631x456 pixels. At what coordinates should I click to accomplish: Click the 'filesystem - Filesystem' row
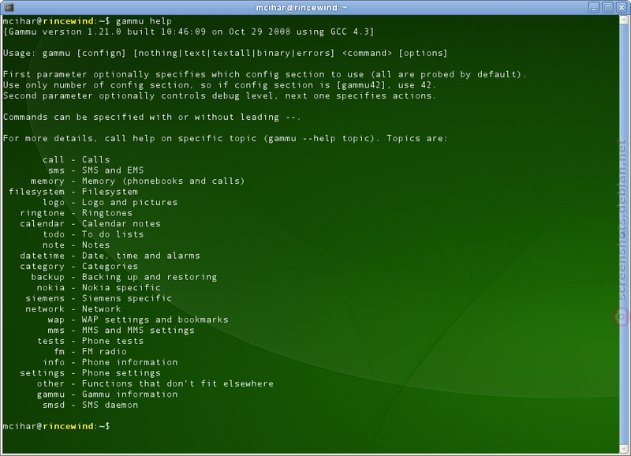coord(73,192)
